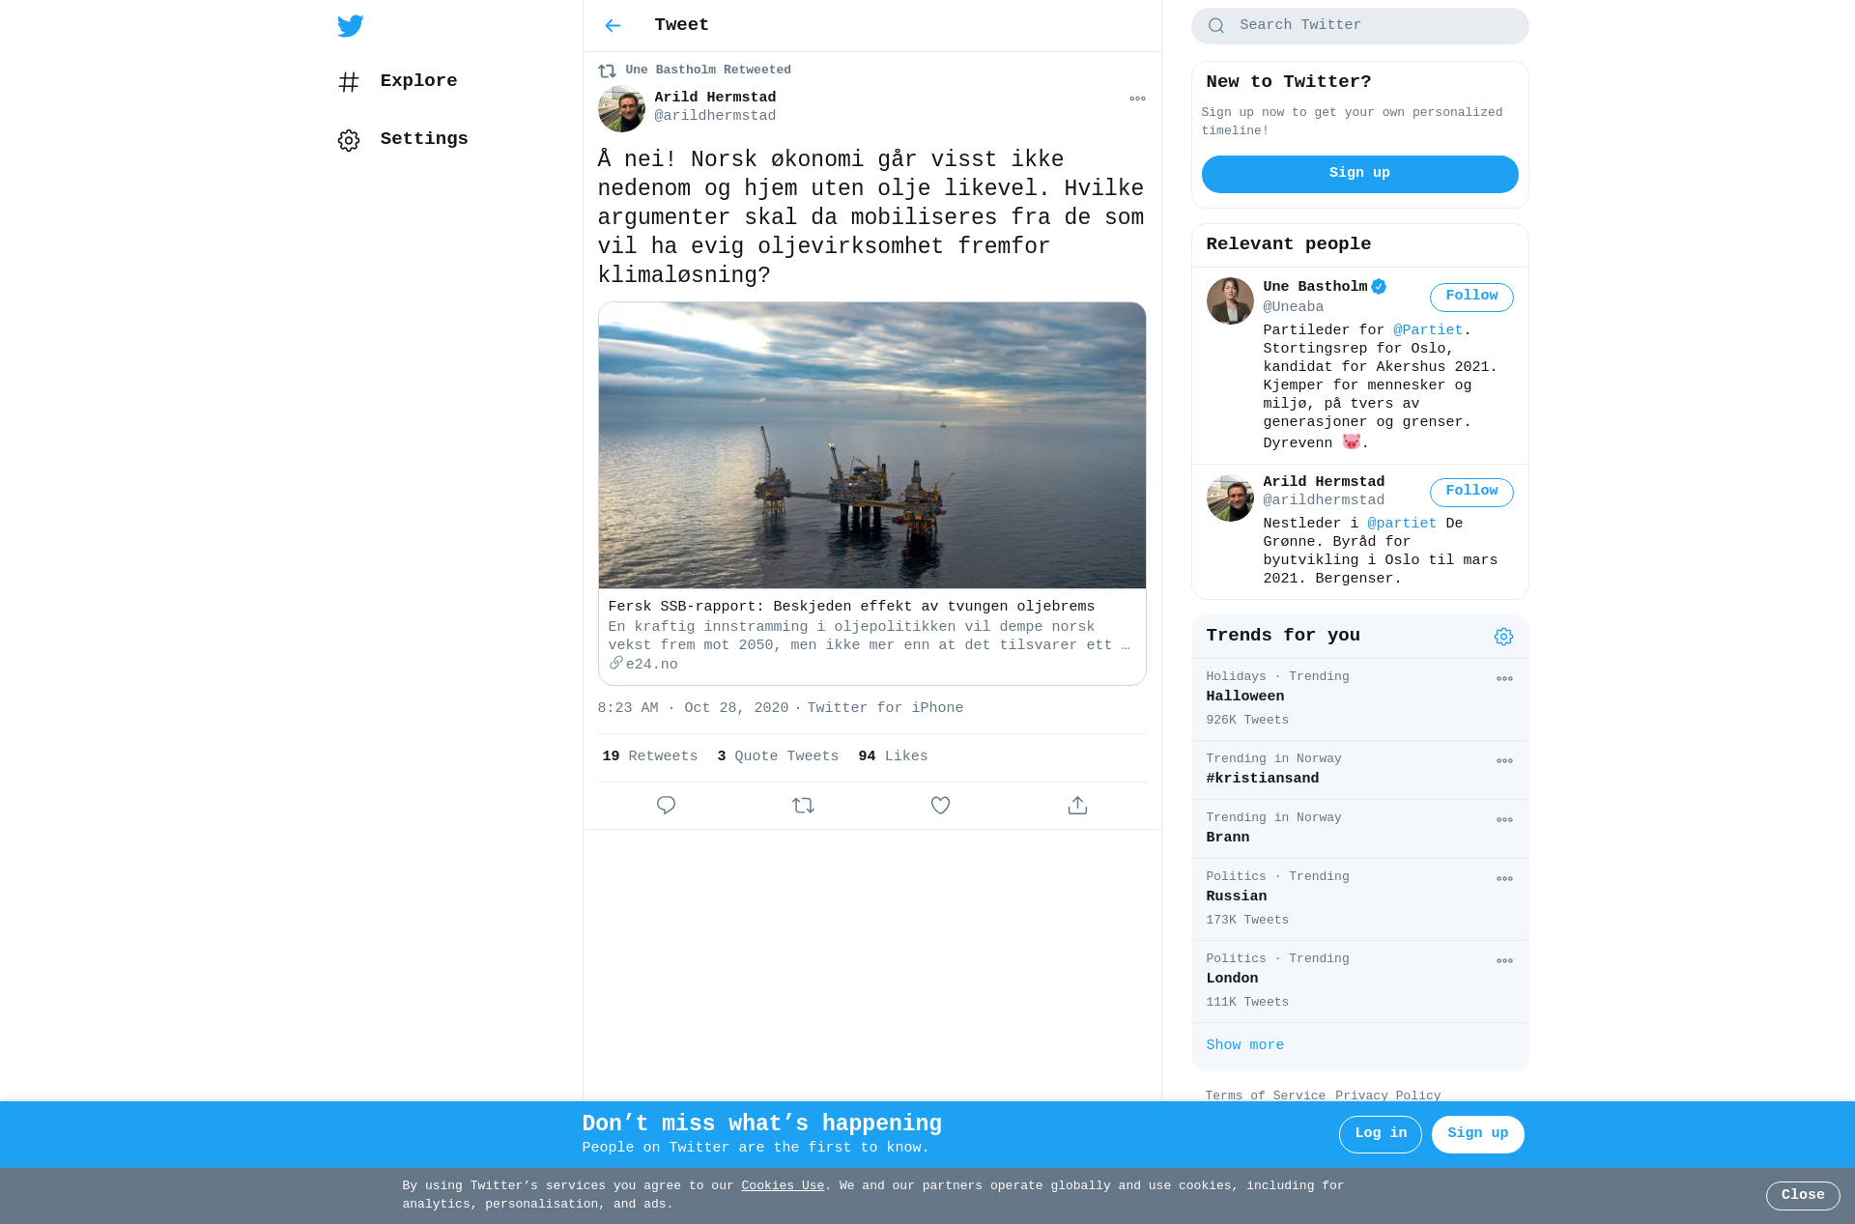Viewport: 1855px width, 1224px height.
Task: Like the tweet with the heart icon
Action: tap(940, 806)
